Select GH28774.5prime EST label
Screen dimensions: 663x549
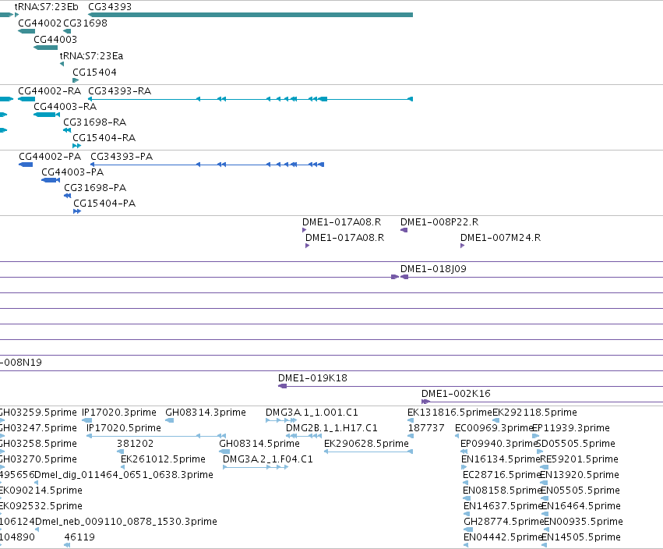pos(504,522)
